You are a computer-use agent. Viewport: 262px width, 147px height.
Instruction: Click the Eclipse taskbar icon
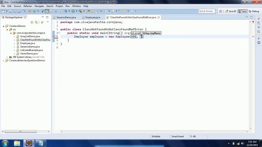pyautogui.click(x=29, y=143)
